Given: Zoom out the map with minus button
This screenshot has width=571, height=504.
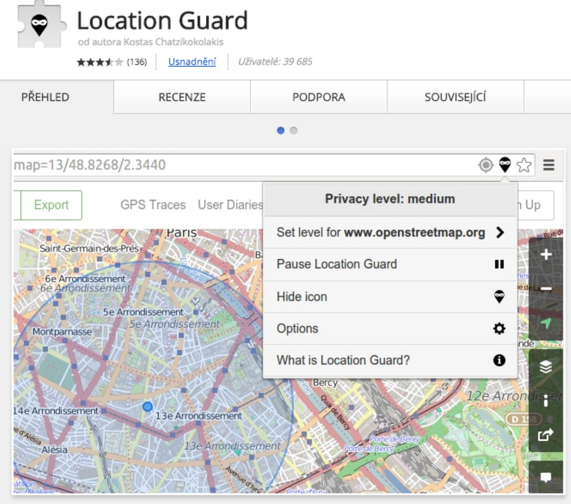Looking at the screenshot, I should click(x=546, y=289).
